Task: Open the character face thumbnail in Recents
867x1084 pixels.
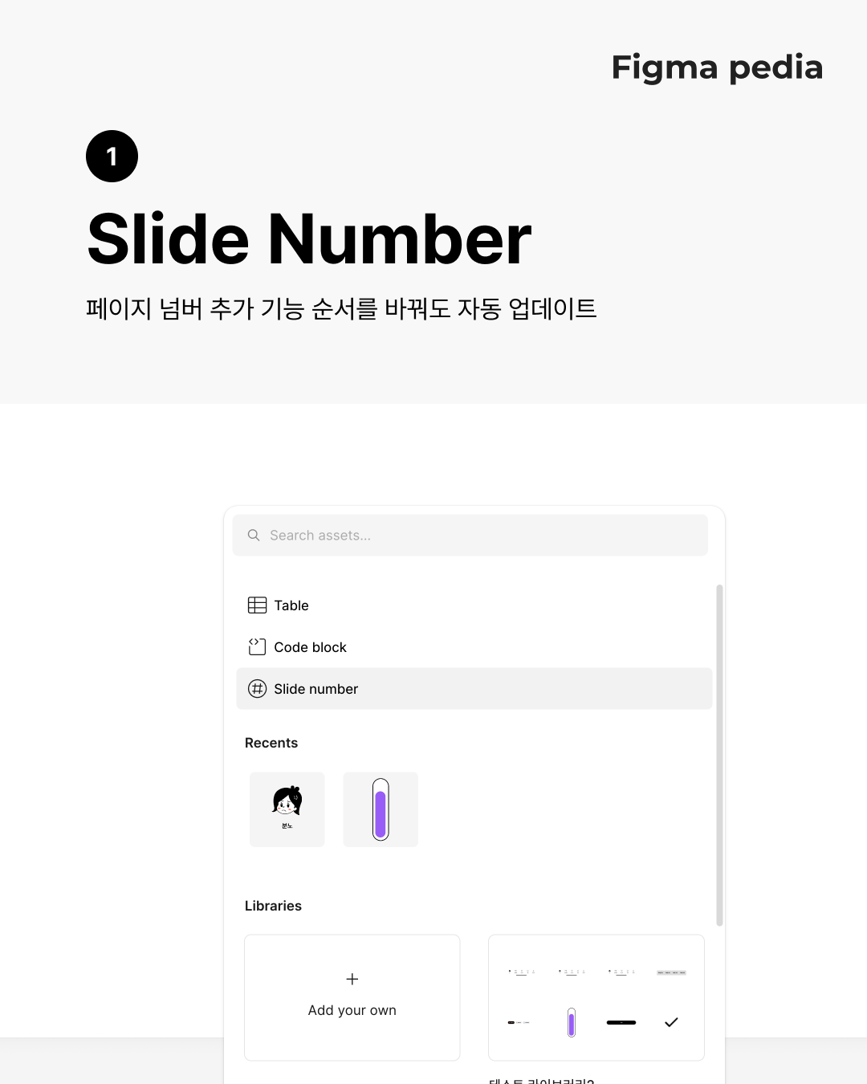Action: pos(287,809)
